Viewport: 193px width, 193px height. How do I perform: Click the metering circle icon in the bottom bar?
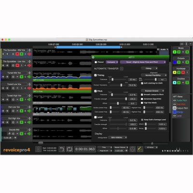[x=133, y=149]
